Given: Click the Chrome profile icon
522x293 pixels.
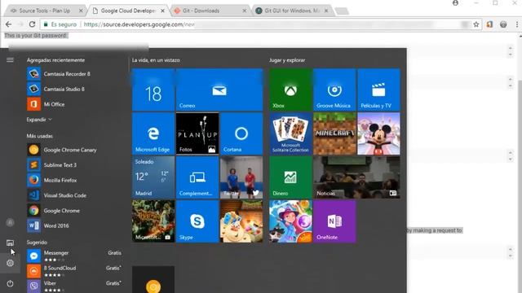Looking at the screenshot, I should [x=455, y=3].
